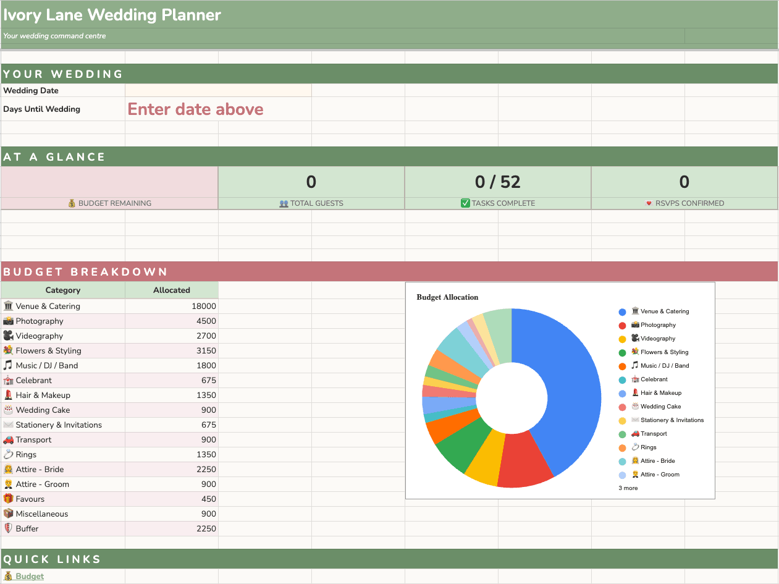779x584 pixels.
Task: Click the music note icon beside Music / DJ / Band
Action: pyautogui.click(x=7, y=365)
